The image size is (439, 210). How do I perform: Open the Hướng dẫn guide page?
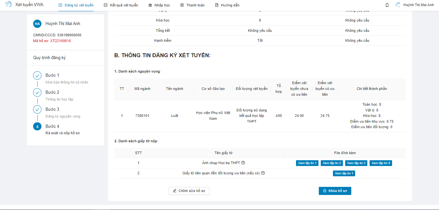227,5
